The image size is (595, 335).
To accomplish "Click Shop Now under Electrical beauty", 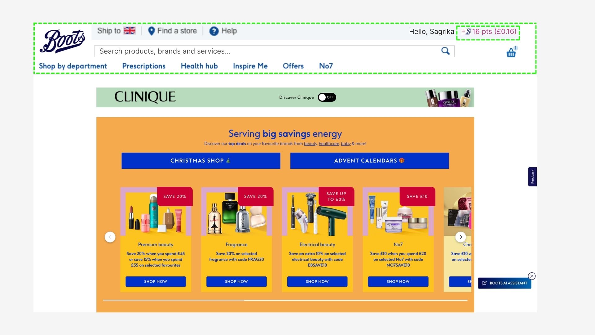I will 317,282.
